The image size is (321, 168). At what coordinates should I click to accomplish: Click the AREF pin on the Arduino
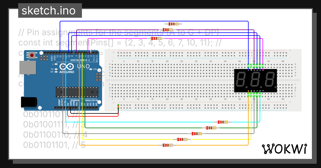point(52,53)
